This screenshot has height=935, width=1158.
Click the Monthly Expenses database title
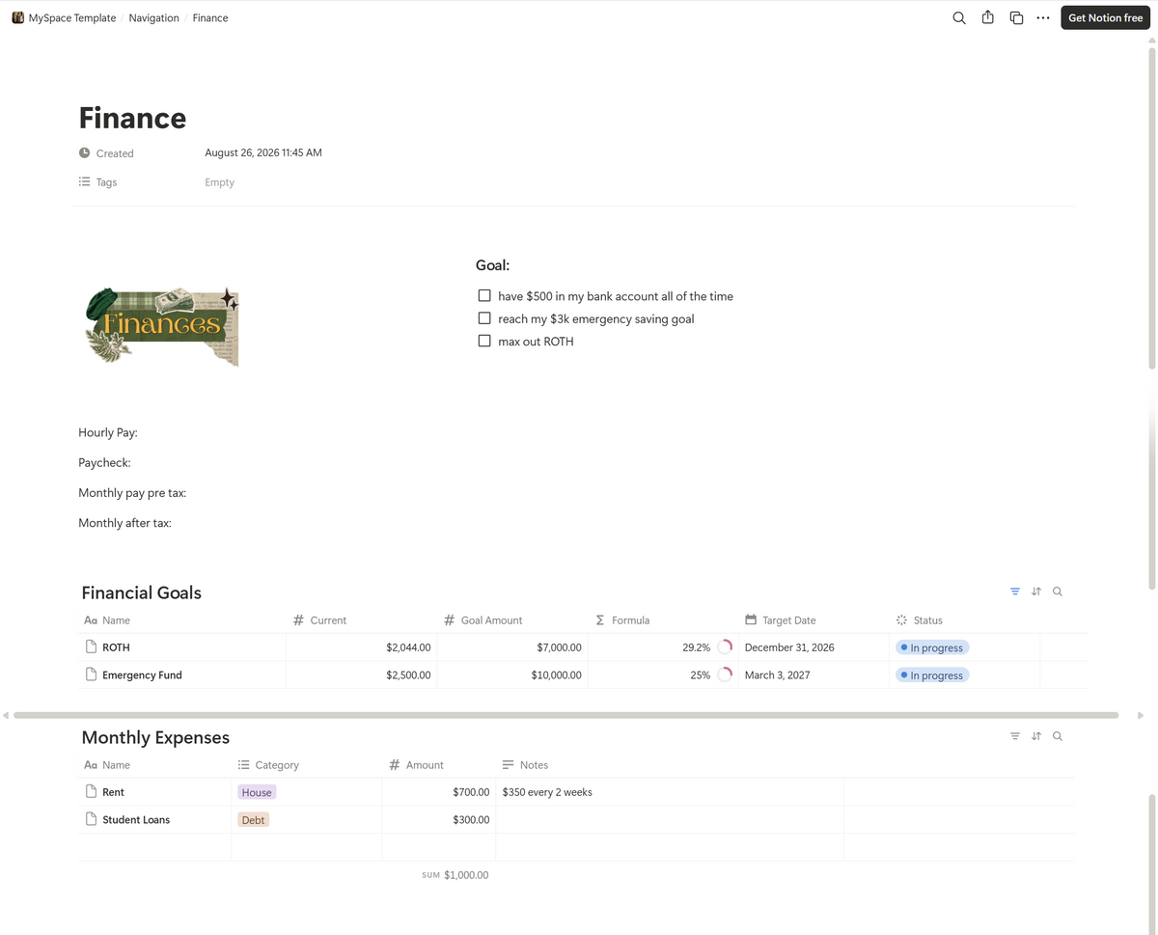(x=155, y=737)
